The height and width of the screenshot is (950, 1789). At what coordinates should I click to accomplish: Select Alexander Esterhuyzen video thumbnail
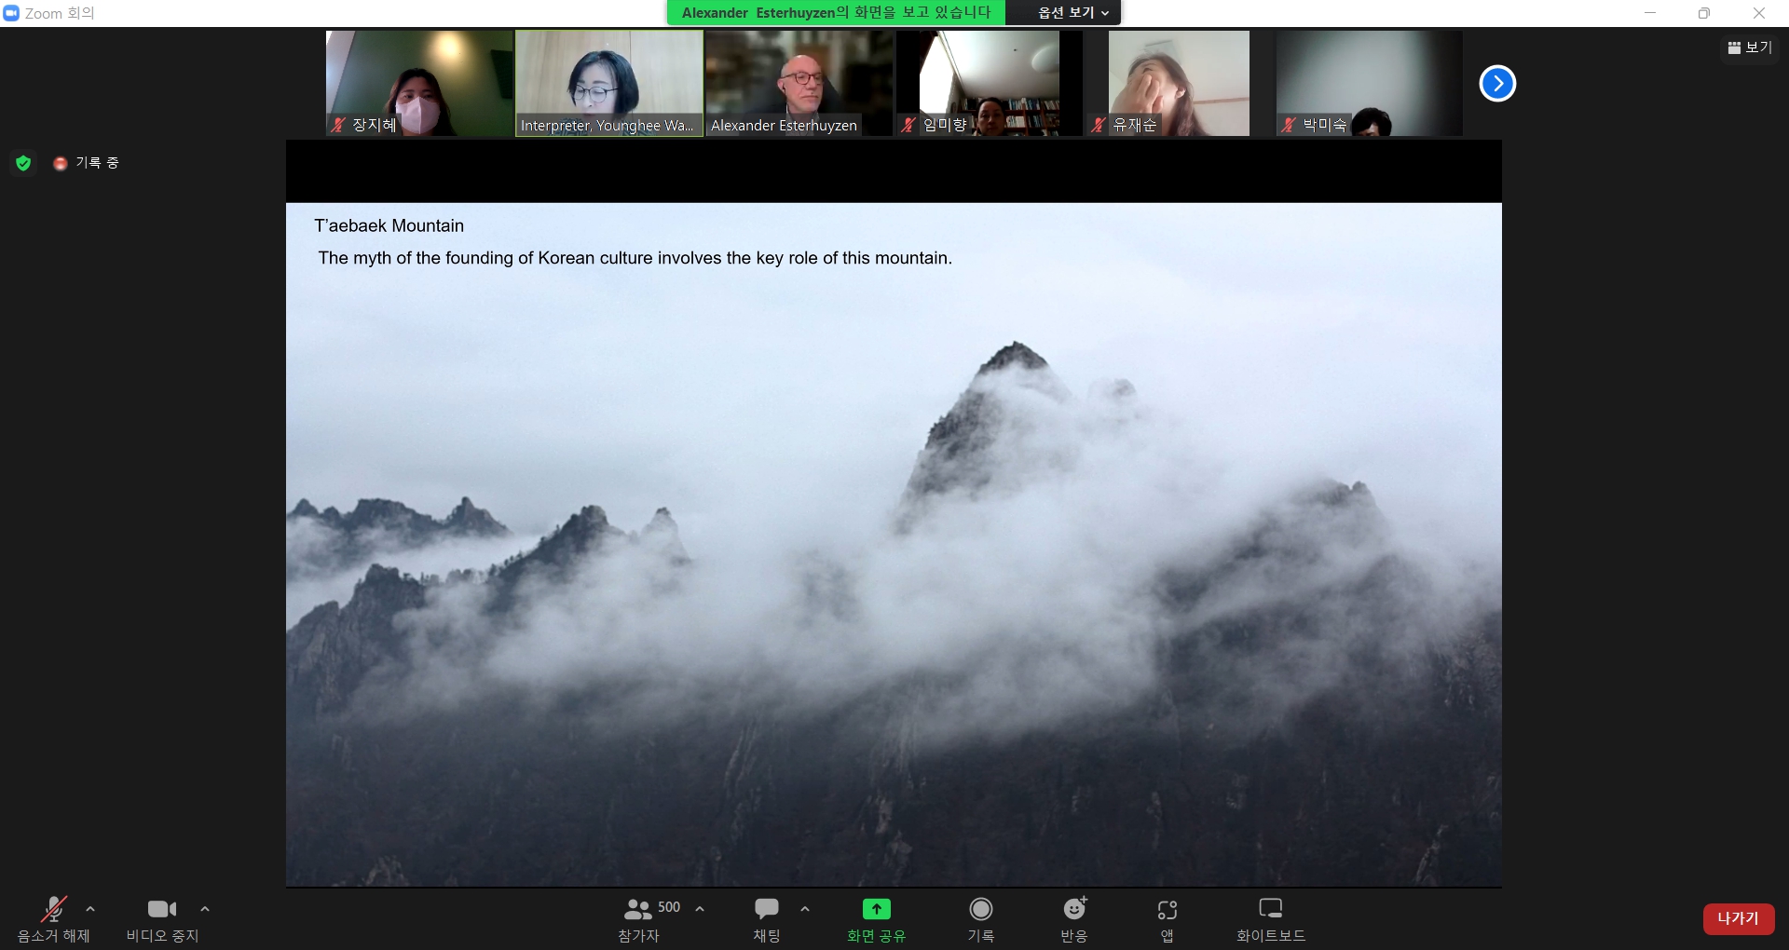pyautogui.click(x=799, y=83)
